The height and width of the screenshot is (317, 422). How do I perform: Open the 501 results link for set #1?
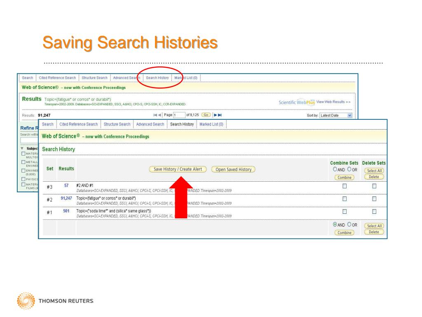point(66,211)
